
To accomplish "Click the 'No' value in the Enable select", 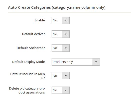I will tap(55, 20).
